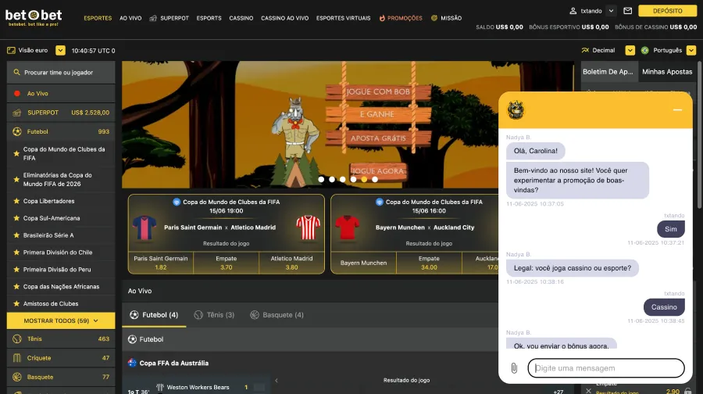This screenshot has width=703, height=394.
Task: Open Ao Vivo in the sidebar
Action: (x=61, y=93)
